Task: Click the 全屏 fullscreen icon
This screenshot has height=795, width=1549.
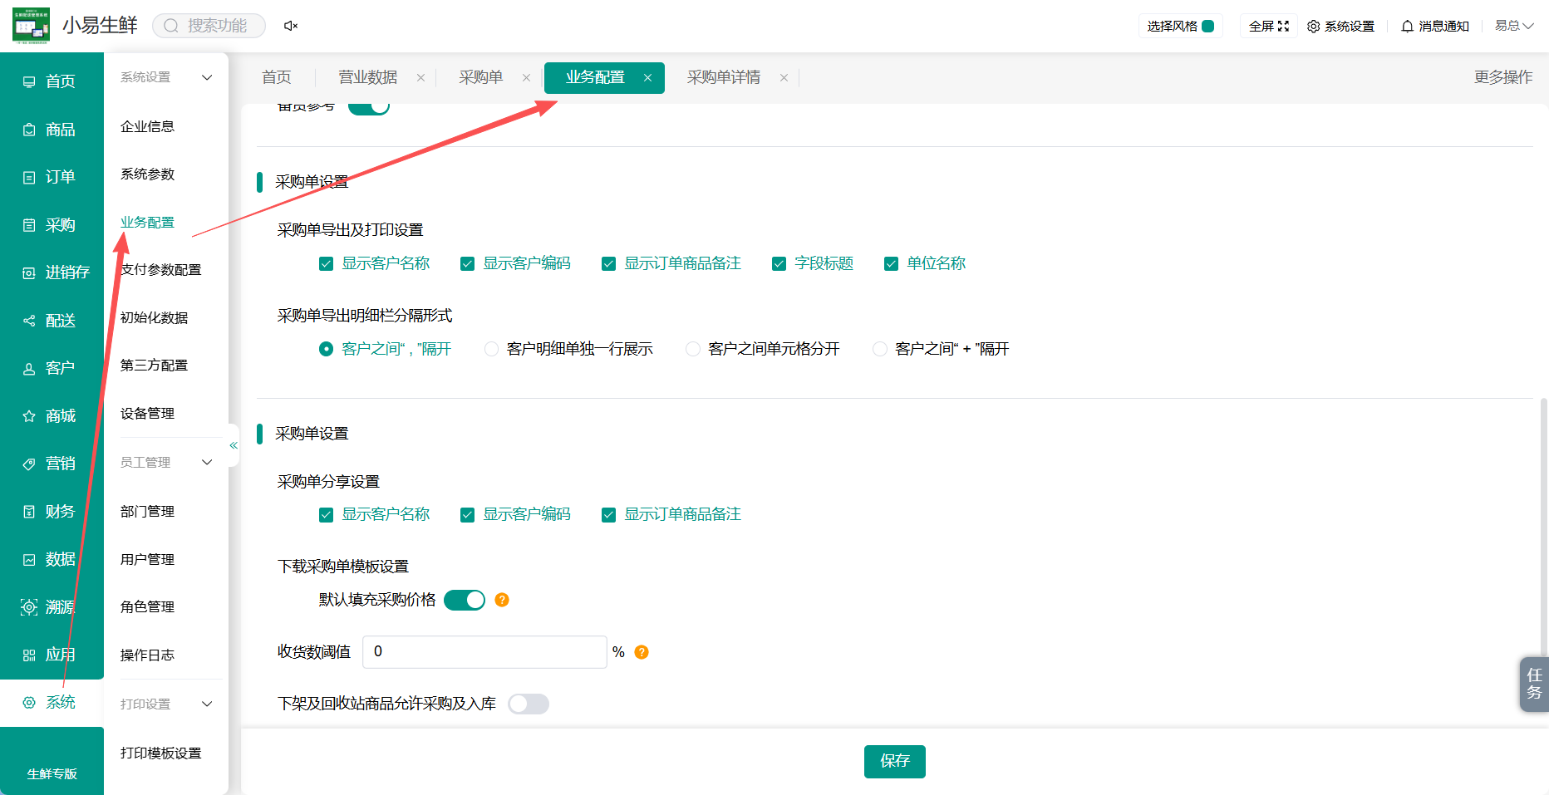Action: point(1283,26)
